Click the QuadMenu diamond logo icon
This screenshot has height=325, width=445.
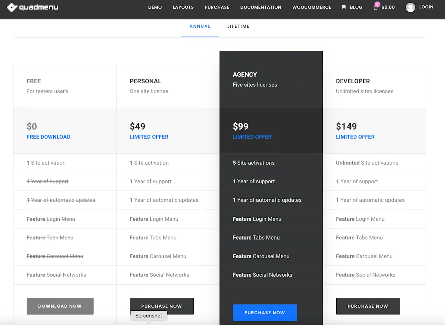click(x=12, y=7)
